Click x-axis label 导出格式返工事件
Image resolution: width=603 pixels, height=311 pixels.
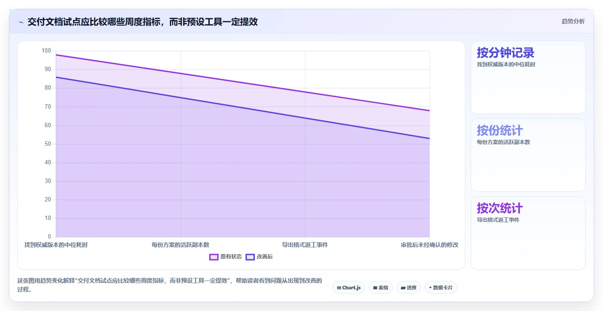(x=305, y=245)
